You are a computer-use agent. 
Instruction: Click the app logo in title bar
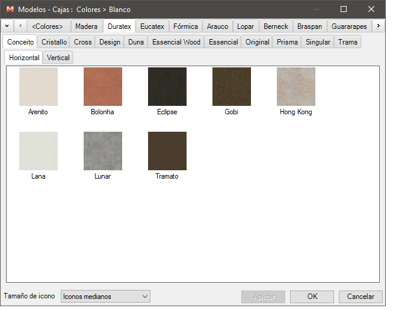10,10
